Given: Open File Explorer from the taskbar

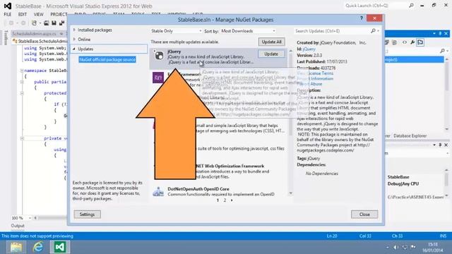Looking at the screenshot, I should 16,247.
